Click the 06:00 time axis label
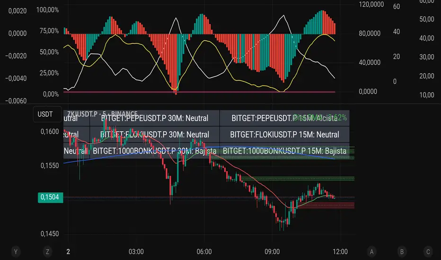441x260 pixels. (204, 251)
